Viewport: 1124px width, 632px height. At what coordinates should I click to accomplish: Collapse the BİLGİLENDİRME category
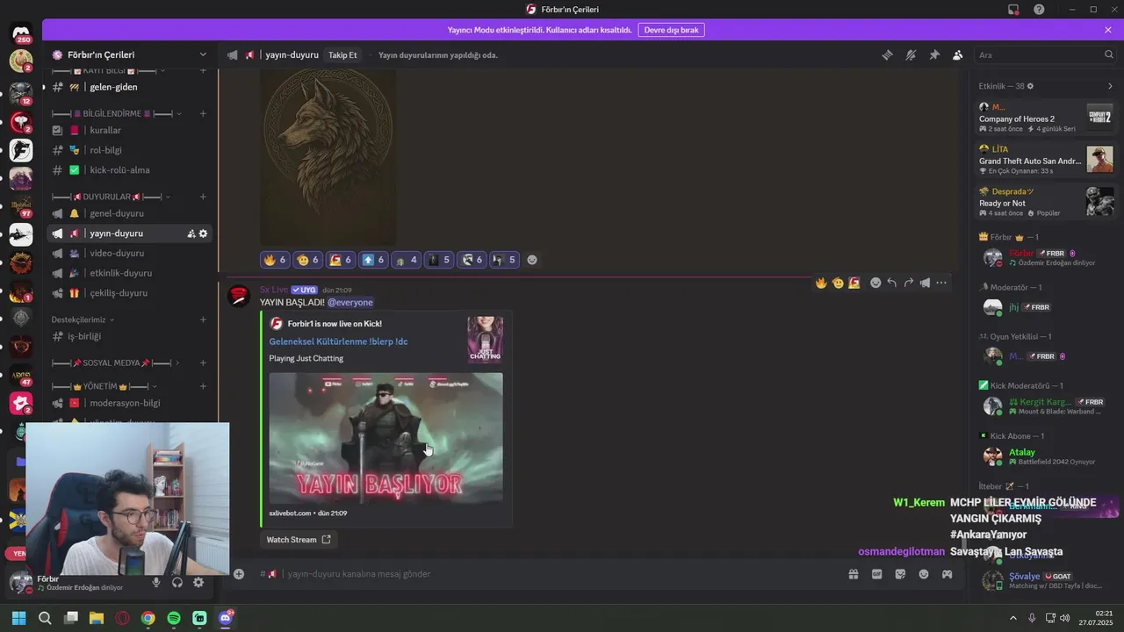(116, 113)
